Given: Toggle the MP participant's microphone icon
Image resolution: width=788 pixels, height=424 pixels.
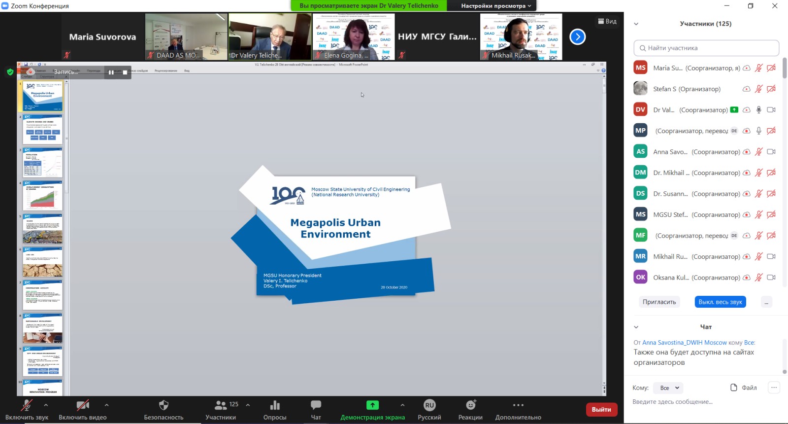Looking at the screenshot, I should 759,131.
